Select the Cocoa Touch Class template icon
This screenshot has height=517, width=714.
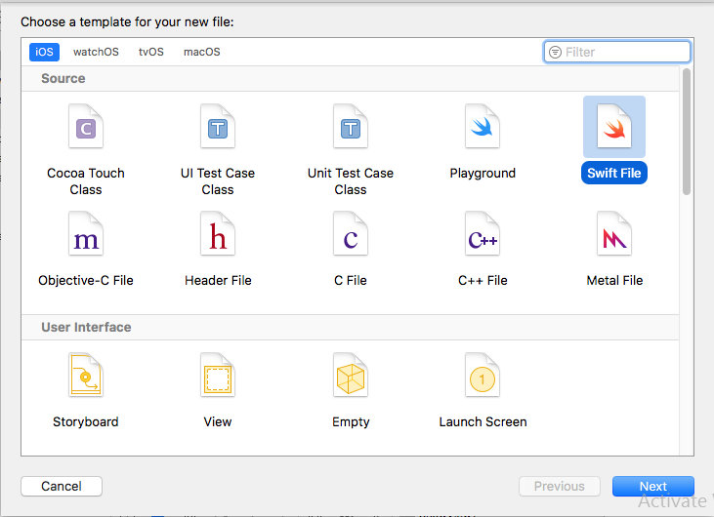(86, 127)
